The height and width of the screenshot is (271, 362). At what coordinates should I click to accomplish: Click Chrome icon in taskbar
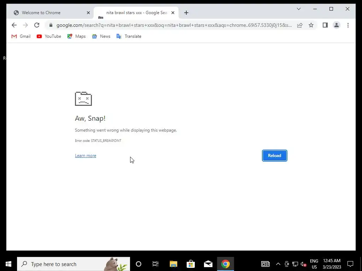click(x=225, y=264)
